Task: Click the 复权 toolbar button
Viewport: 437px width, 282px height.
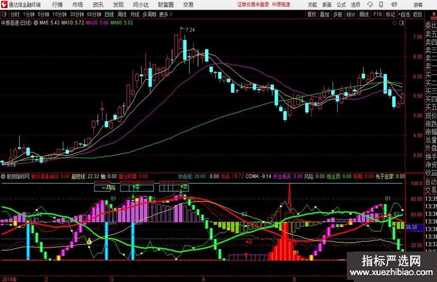Action: point(312,14)
